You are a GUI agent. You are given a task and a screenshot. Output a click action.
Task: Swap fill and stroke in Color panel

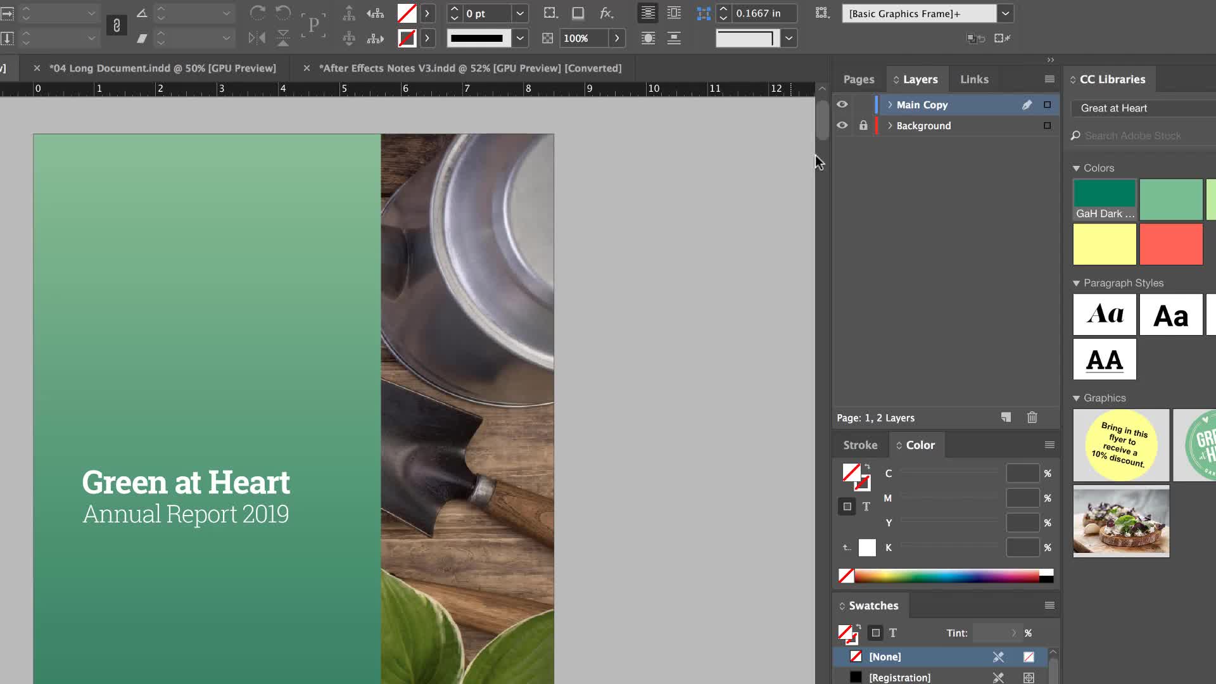click(868, 467)
